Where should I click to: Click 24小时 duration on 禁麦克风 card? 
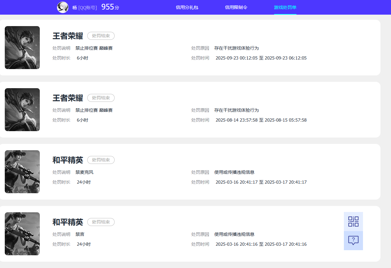coord(84,182)
